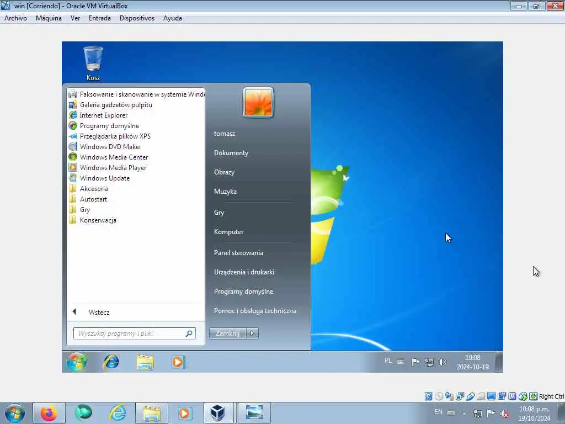Select the Kosz recycle bin icon
565x424 pixels.
93,63
